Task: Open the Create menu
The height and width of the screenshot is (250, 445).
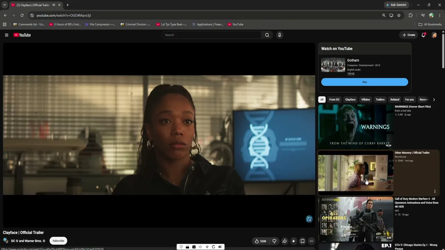Action: coord(409,35)
